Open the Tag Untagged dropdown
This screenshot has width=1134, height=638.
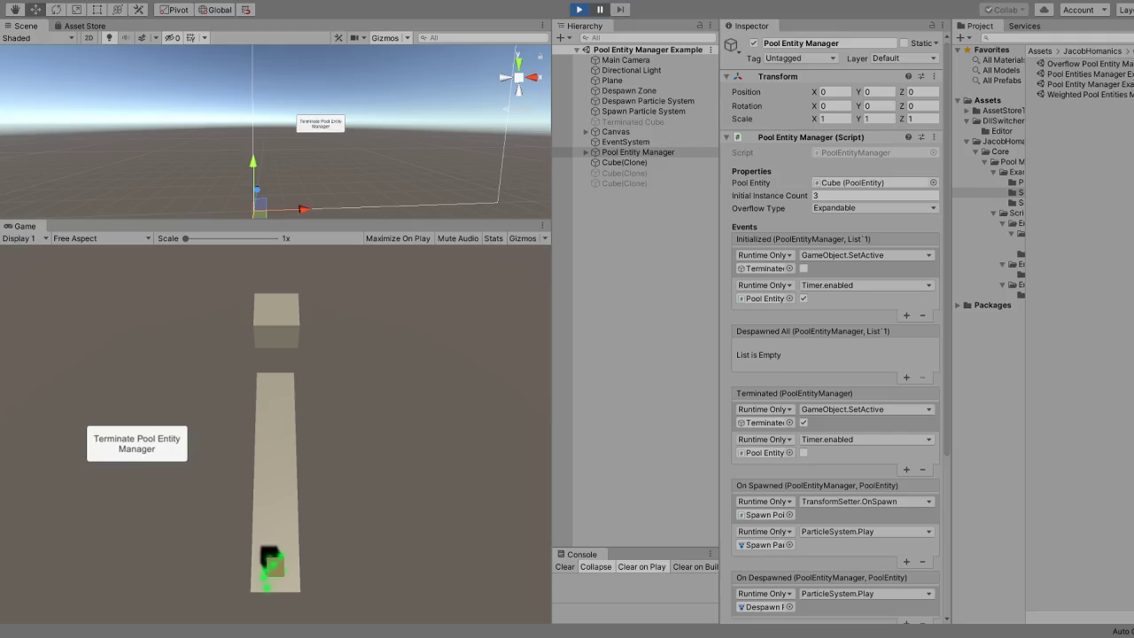801,58
